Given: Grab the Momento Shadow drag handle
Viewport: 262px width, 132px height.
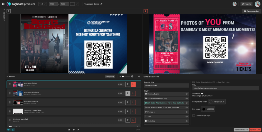Looking at the screenshot, I should click(10, 102).
